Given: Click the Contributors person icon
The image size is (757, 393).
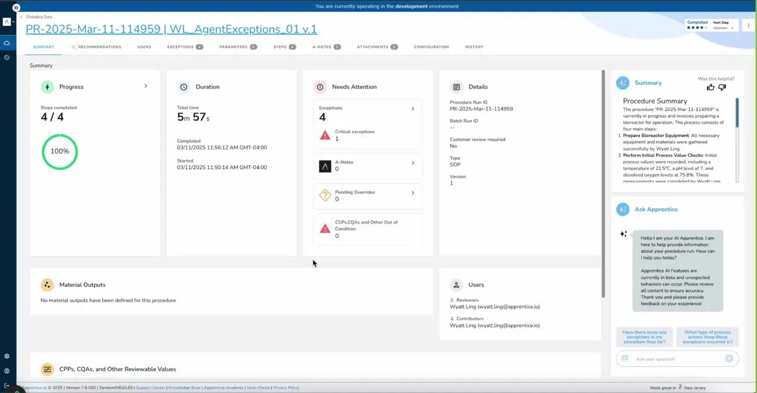Looking at the screenshot, I should [x=452, y=319].
